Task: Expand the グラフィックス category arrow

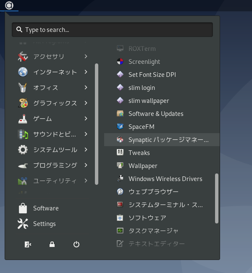Action: 86,103
